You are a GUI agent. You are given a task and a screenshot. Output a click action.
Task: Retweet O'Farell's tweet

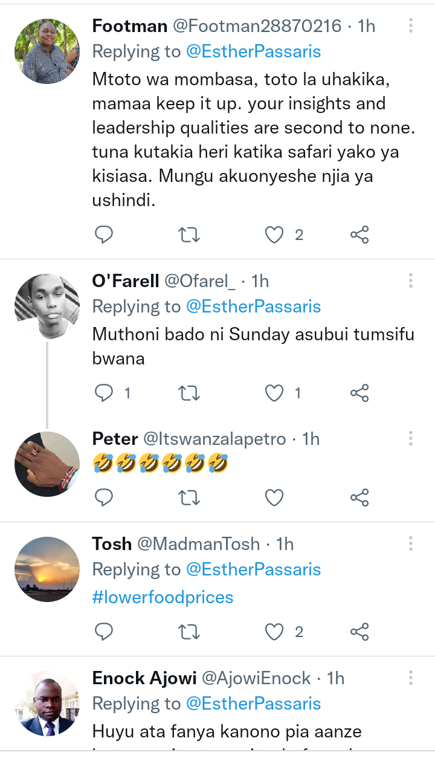coord(190,393)
